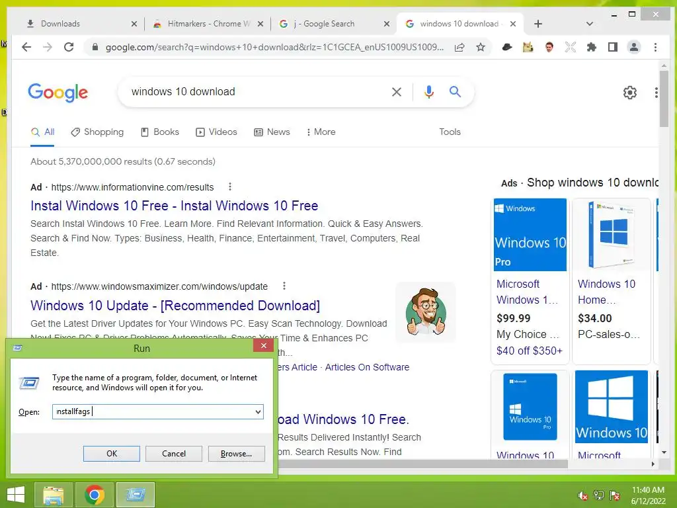The image size is (677, 508).
Task: Open the tab search chevron
Action: pyautogui.click(x=589, y=24)
